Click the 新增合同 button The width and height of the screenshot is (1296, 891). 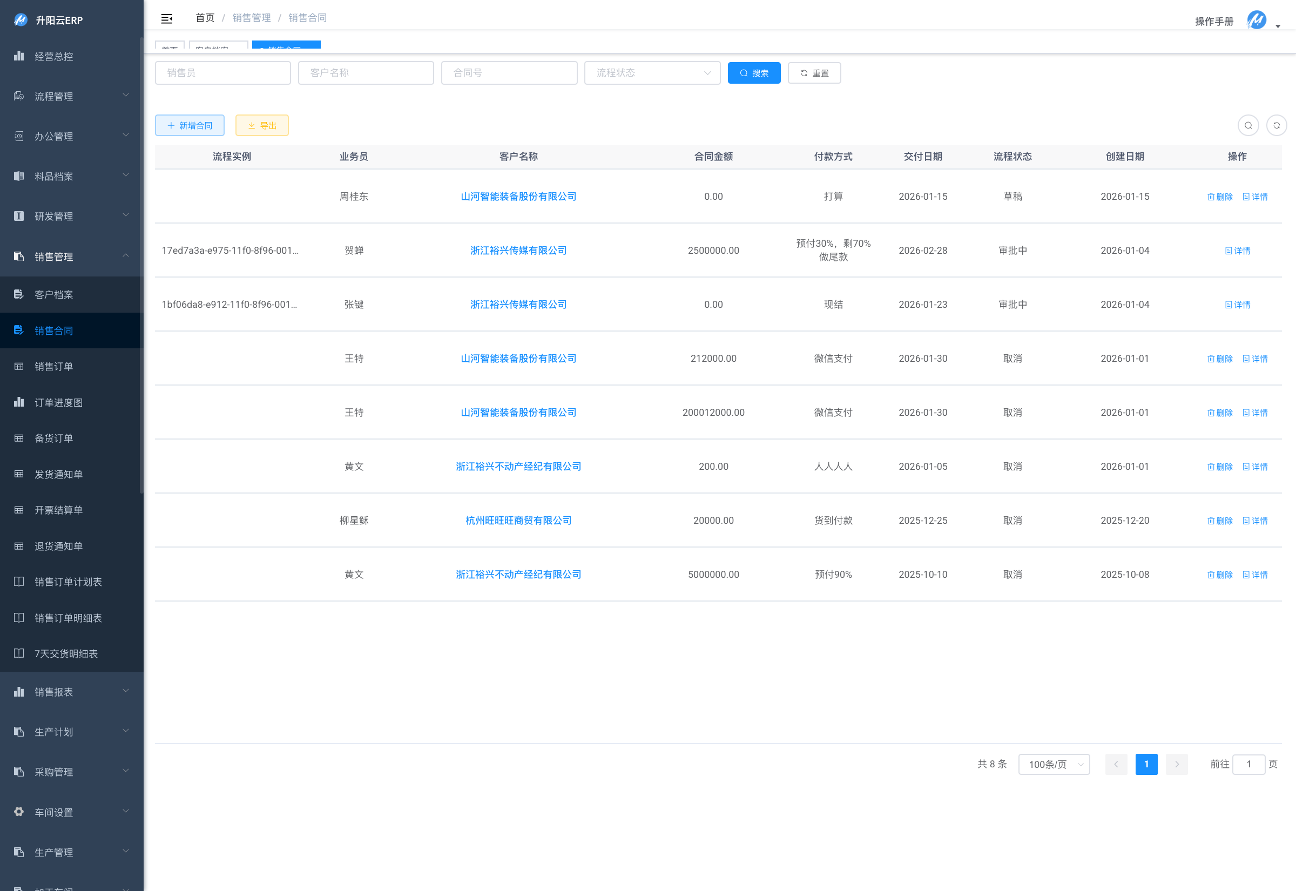[190, 126]
